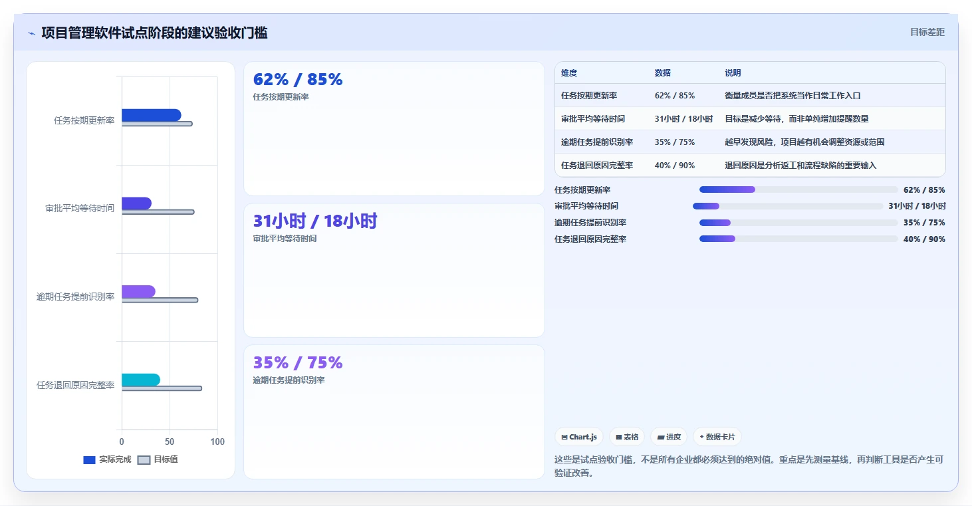Click the 说明 column header
The width and height of the screenshot is (972, 506).
[x=733, y=73]
